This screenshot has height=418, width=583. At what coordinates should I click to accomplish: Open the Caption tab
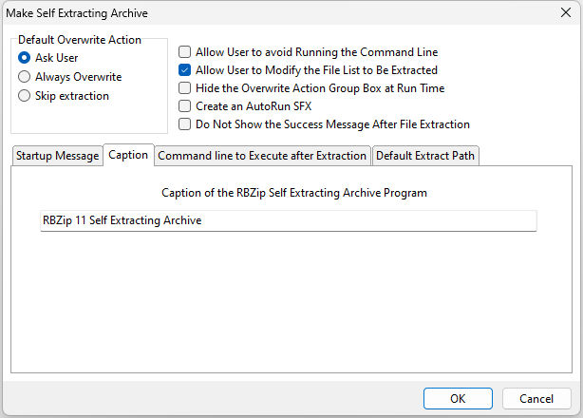point(128,155)
